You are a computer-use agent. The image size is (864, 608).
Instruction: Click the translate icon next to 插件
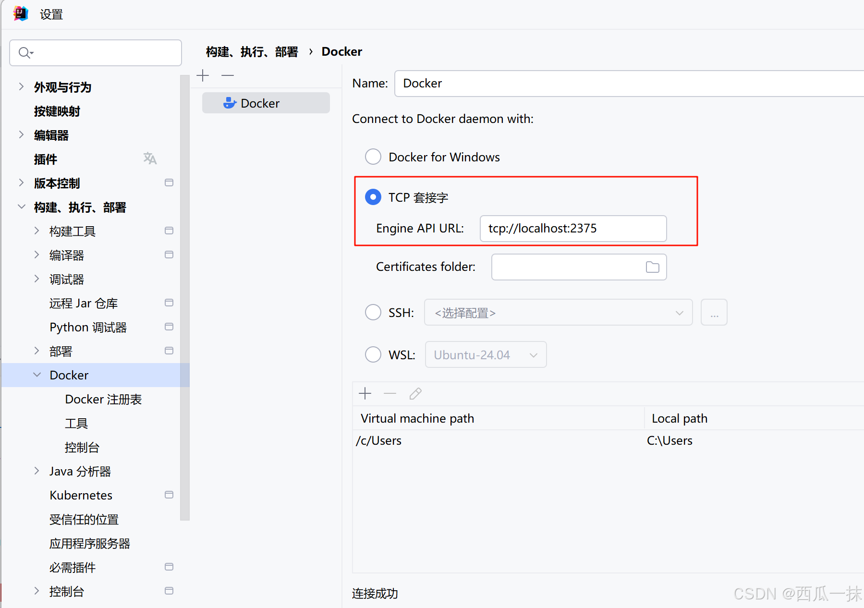150,158
